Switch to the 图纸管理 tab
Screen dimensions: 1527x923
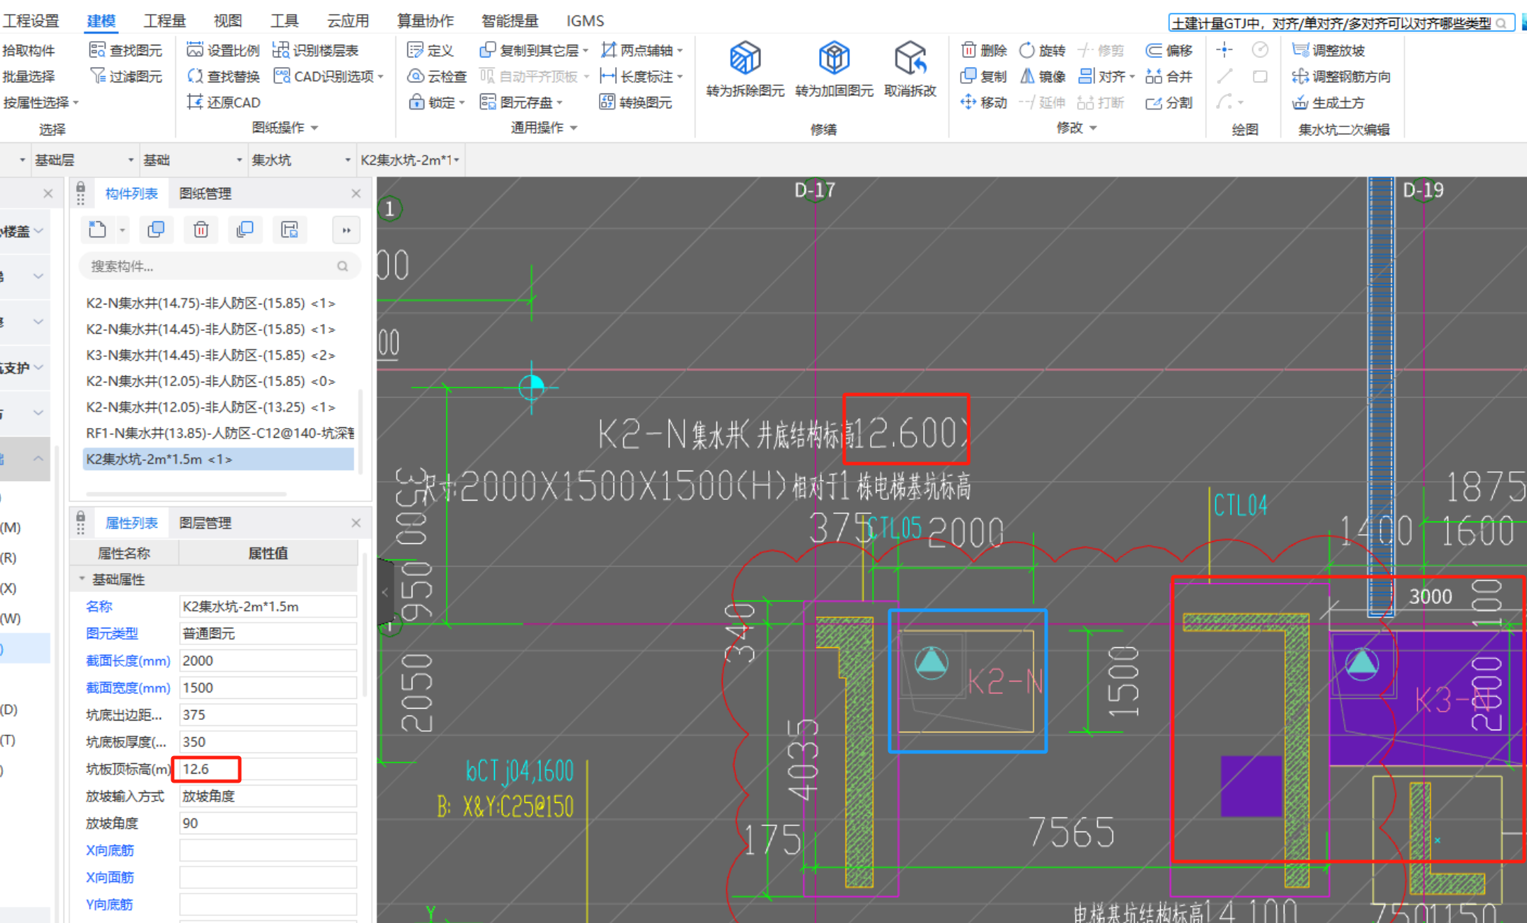coord(205,193)
